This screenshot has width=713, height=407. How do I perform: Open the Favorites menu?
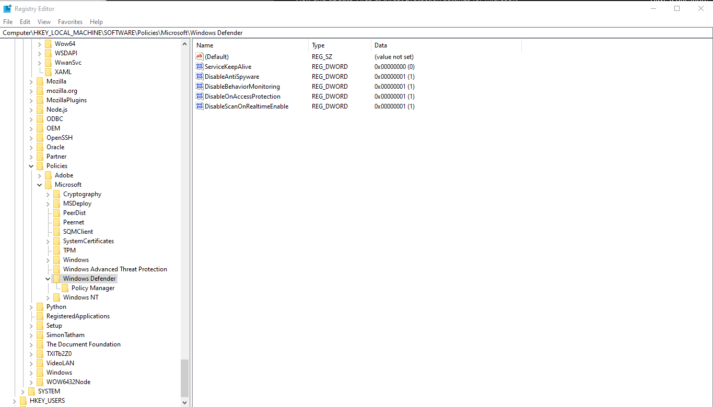pyautogui.click(x=69, y=21)
